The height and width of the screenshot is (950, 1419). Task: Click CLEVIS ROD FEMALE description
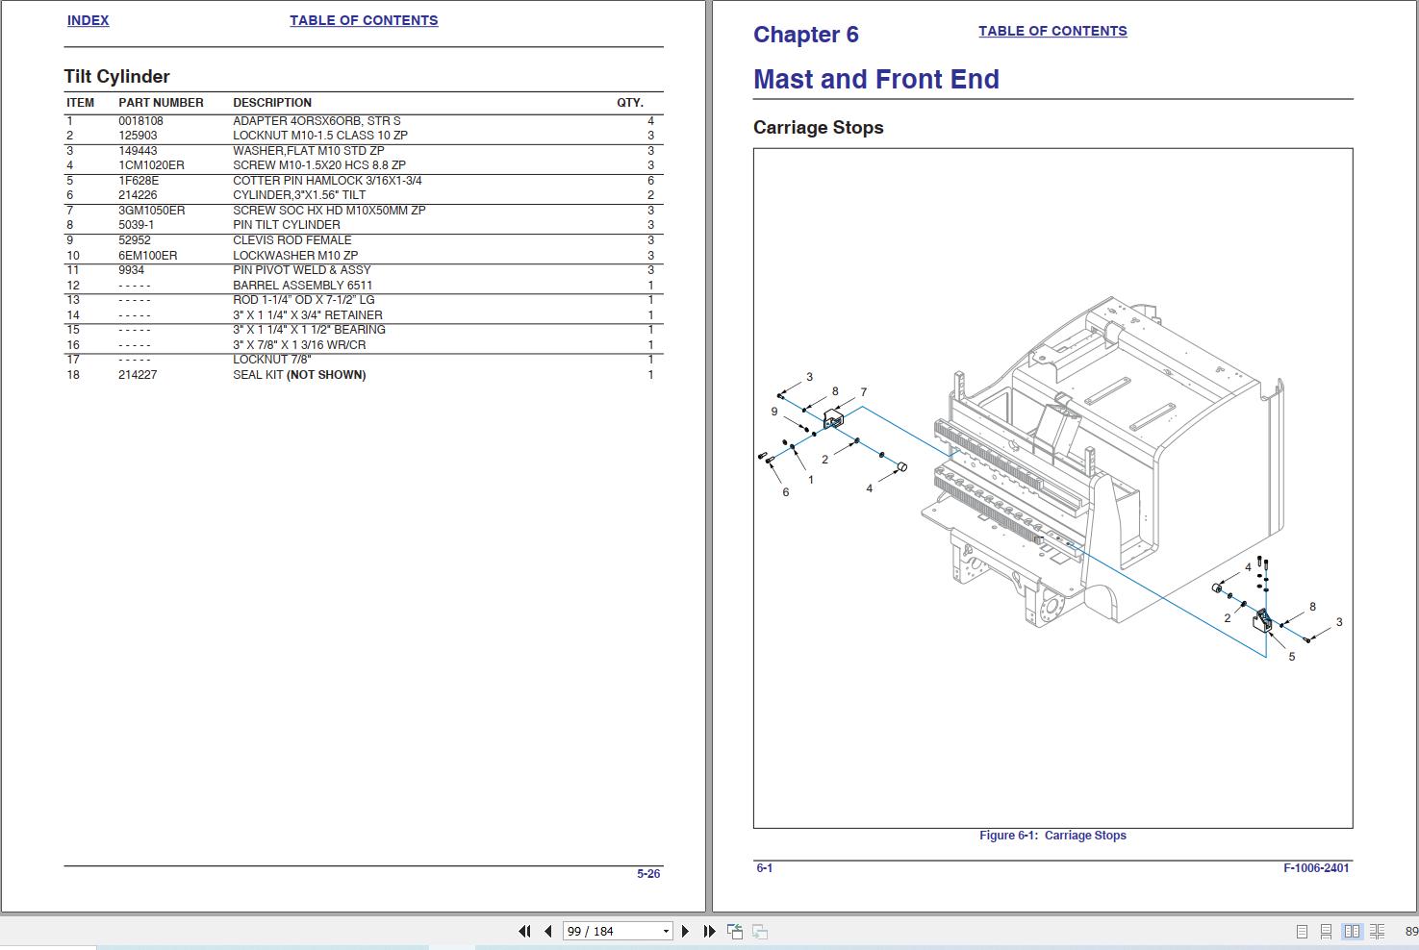tap(292, 240)
